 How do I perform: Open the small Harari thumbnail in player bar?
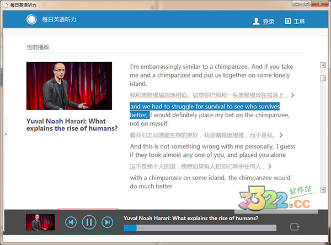point(40,222)
